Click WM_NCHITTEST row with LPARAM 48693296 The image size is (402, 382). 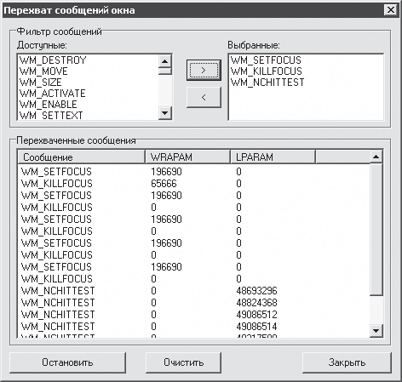[194, 291]
